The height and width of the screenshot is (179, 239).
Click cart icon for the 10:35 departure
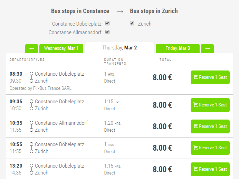click(x=195, y=126)
